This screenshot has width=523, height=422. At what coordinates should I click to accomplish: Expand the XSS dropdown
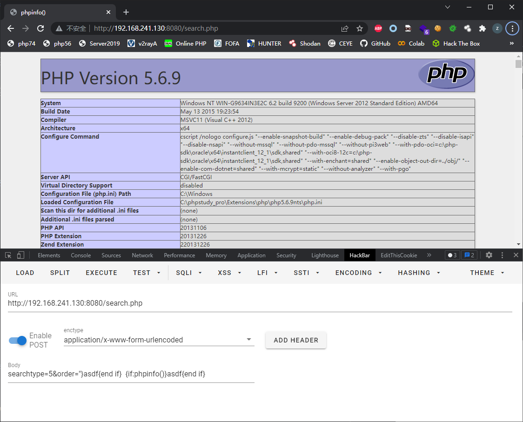(x=229, y=273)
